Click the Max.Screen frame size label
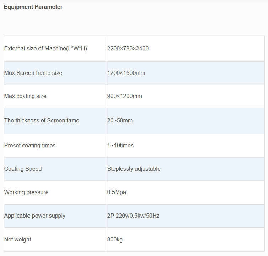 tap(33, 73)
